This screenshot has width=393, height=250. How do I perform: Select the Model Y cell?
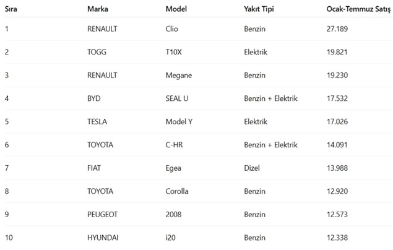pyautogui.click(x=179, y=122)
